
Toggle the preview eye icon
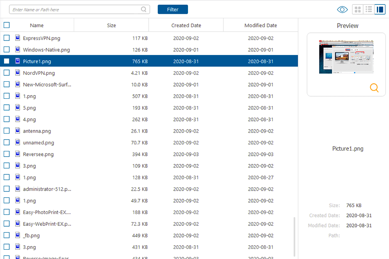342,9
